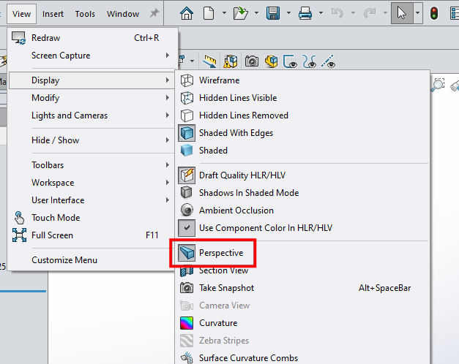Screen dimensions: 459x364
Task: Click the Save floppy disk icon
Action: 274,13
